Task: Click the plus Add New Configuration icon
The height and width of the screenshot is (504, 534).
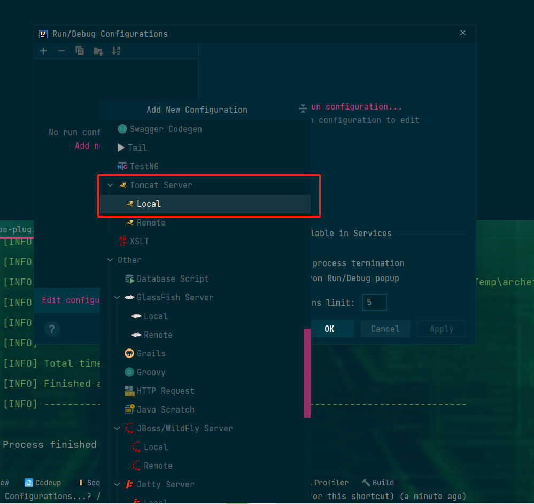Action: pos(43,51)
